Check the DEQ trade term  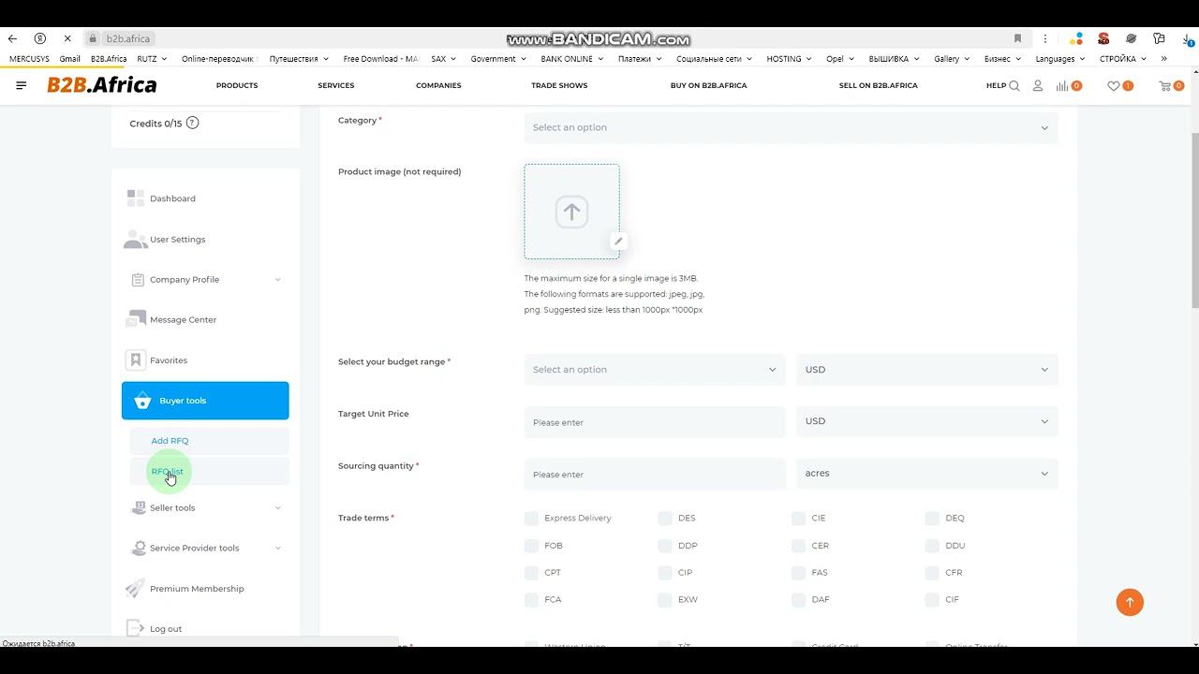(932, 518)
